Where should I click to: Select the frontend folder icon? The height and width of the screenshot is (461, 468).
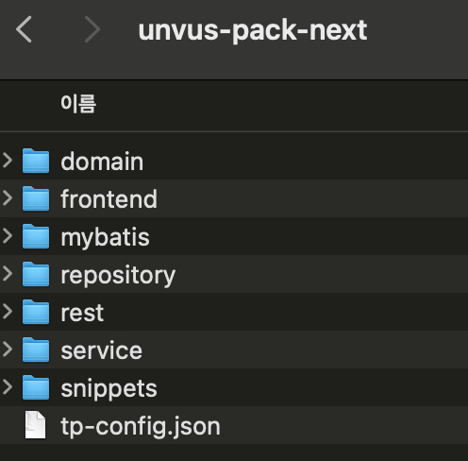click(36, 198)
